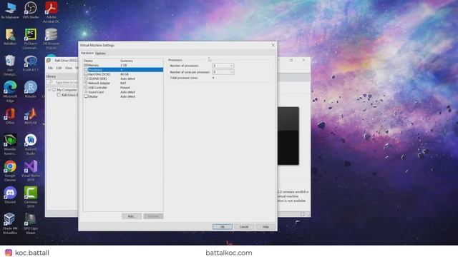Open the RStudio desktop shortcut
The height and width of the screenshot is (257, 458).
pyautogui.click(x=30, y=89)
